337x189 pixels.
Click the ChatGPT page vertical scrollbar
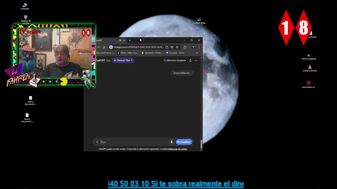pos(201,144)
